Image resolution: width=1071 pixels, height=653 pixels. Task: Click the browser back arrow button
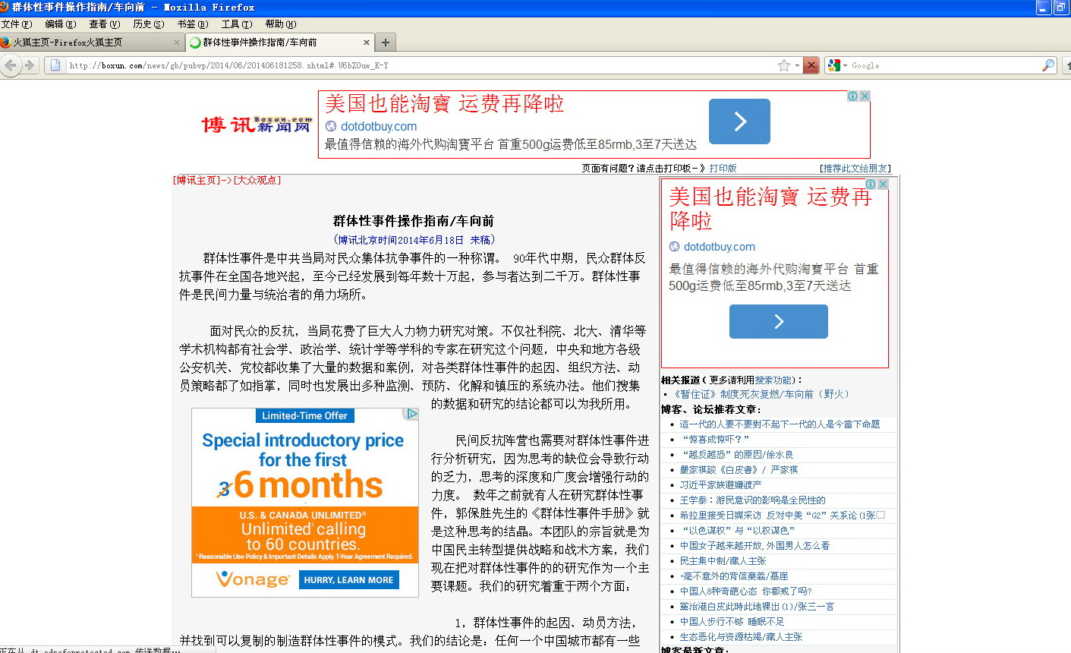(x=11, y=65)
